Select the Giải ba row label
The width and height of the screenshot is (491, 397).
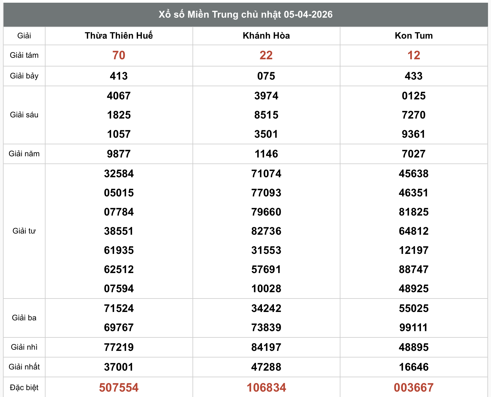tap(24, 318)
